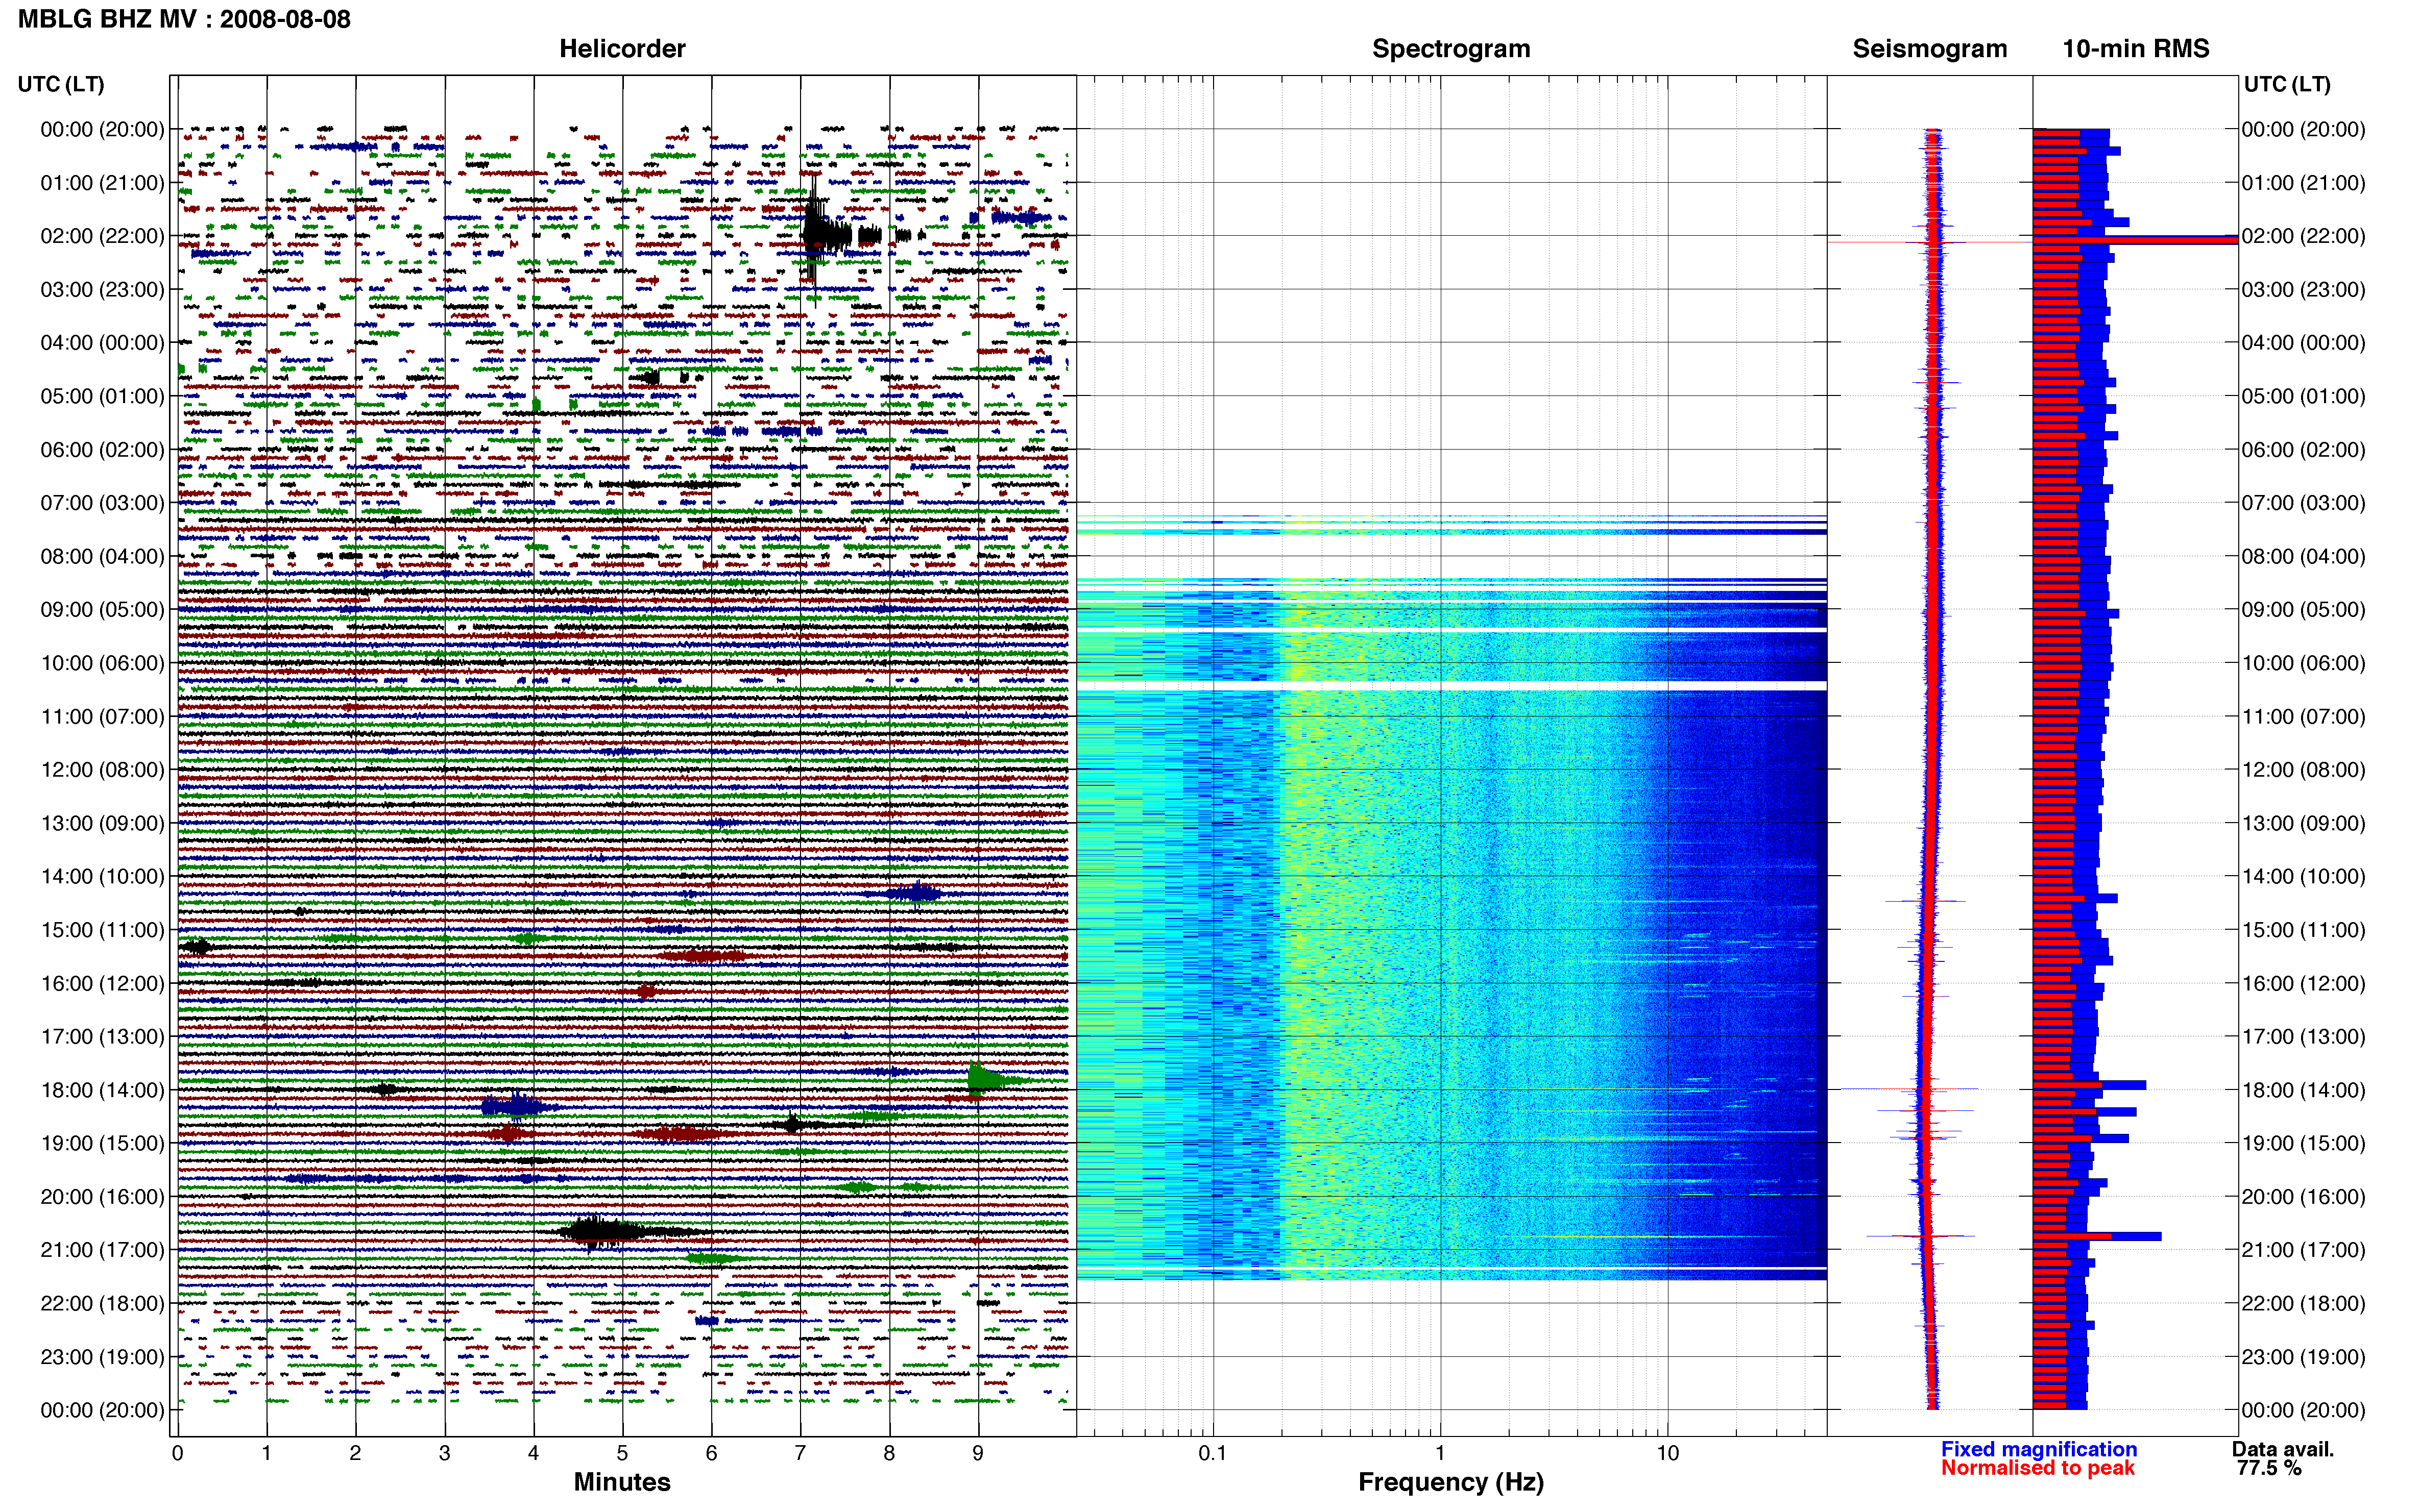Click right axis label '22:00 (18:00)'
Screen dimensions: 2420x1512
pos(2303,1304)
